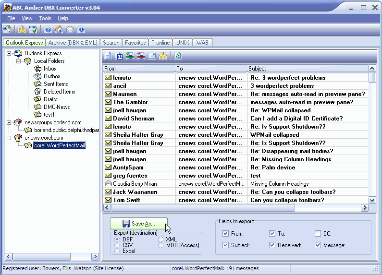Select the DBF export radio button
The image size is (382, 275).
pyautogui.click(x=117, y=239)
